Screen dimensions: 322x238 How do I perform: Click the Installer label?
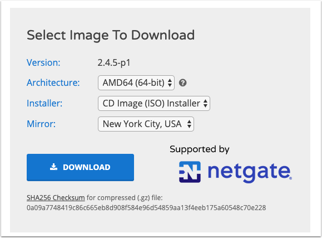[44, 103]
